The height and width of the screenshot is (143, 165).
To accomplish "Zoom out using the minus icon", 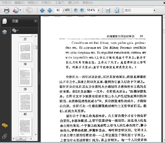I will (x=76, y=10).
